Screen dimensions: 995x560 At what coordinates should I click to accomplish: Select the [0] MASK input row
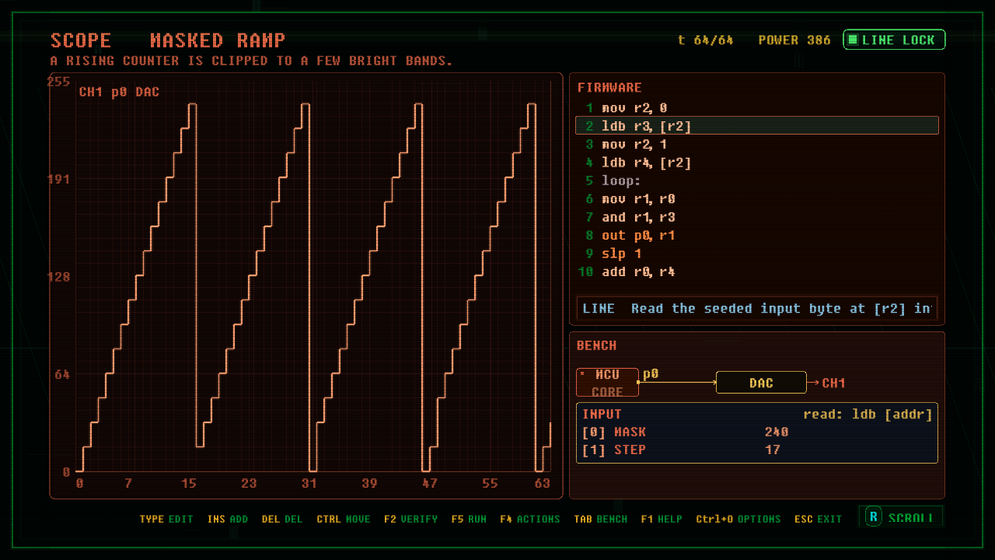click(x=756, y=432)
